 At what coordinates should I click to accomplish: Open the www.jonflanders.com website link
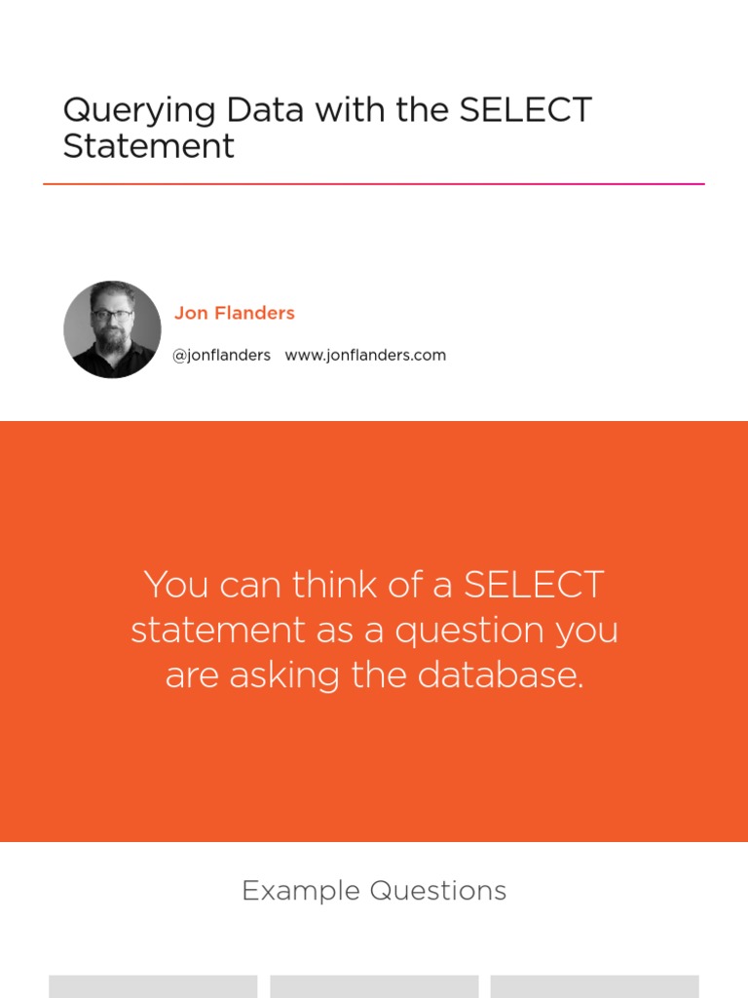click(x=365, y=355)
